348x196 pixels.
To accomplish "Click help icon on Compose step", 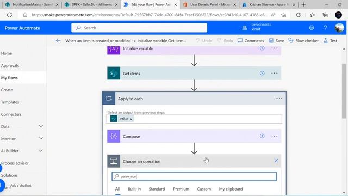I will click(262, 136).
